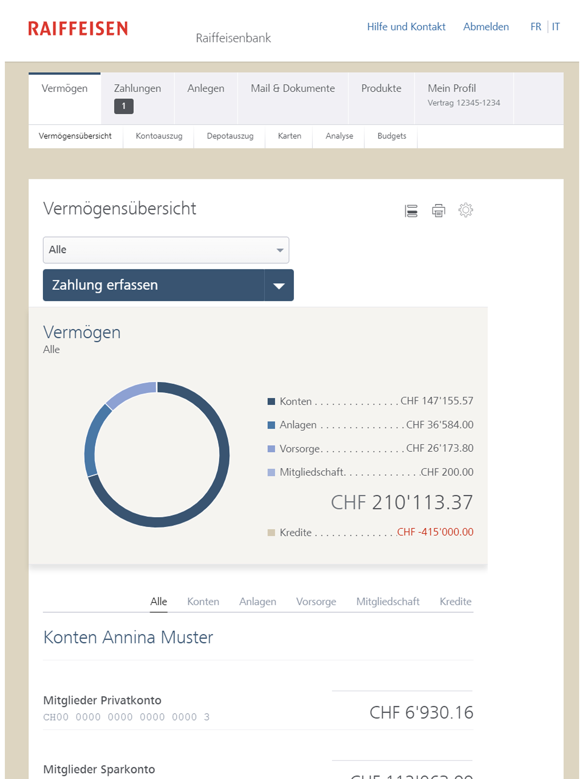Image resolution: width=584 pixels, height=779 pixels.
Task: Select the Karten sub-tab
Action: pos(289,136)
